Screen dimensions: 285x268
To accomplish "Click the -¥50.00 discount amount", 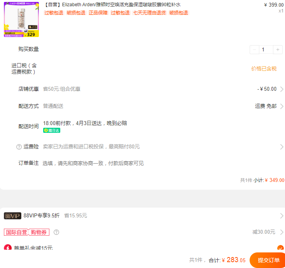I will click(x=267, y=89).
